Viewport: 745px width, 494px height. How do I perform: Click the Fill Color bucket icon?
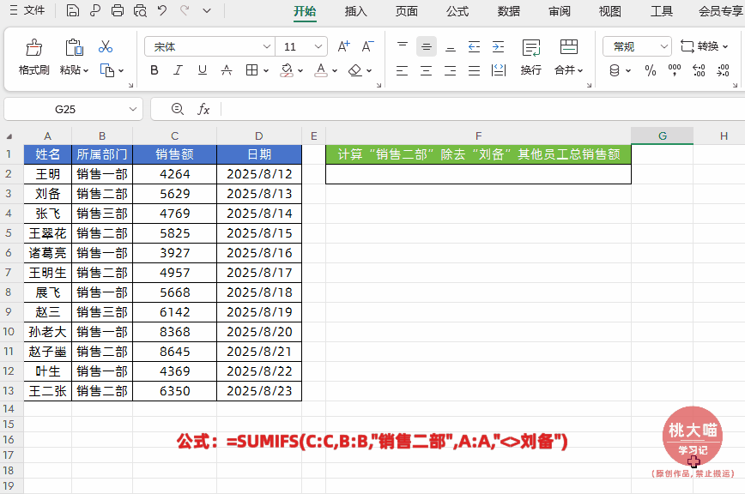(287, 70)
